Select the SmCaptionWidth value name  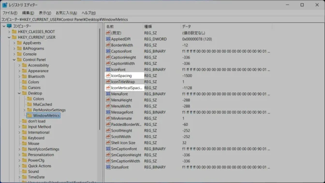(x=125, y=161)
